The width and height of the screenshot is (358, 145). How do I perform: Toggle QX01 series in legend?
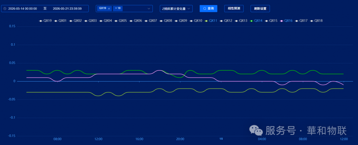coord(60,21)
